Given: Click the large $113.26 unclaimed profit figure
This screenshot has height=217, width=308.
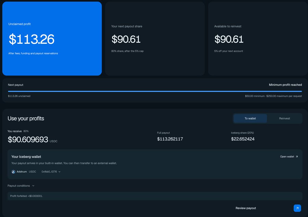Looking at the screenshot, I should pos(31,39).
